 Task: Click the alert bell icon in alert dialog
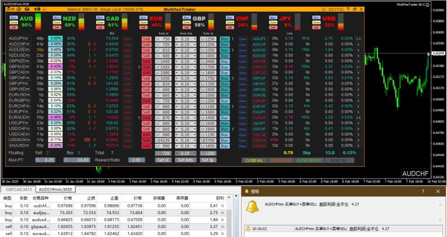click(x=253, y=207)
